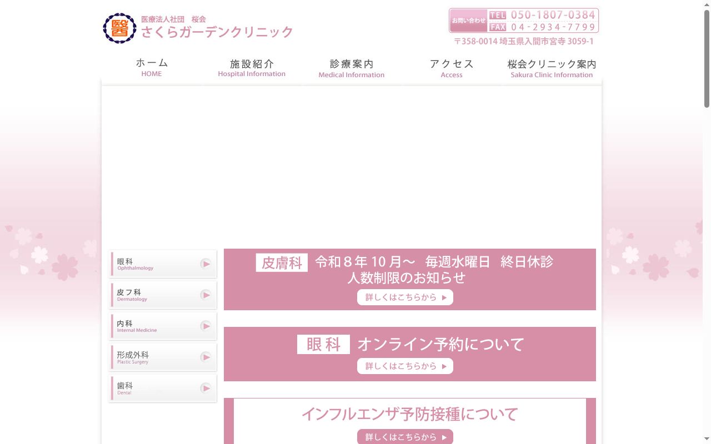711x444 pixels.
Task: Select the 形成外科 Plastic Surgery sidebar link
Action: [163, 357]
